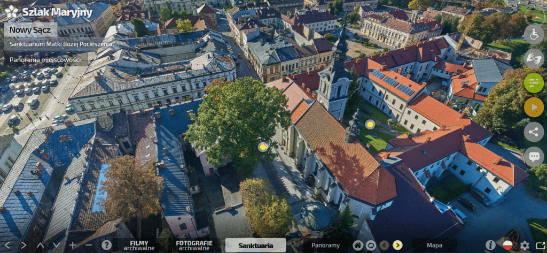Zoom out using the minus icon
547x253 pixels.
click(89, 245)
